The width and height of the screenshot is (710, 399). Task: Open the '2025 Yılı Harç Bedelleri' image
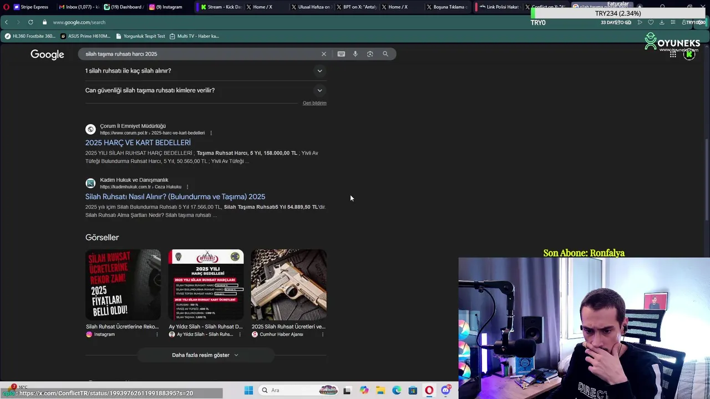tap(206, 285)
